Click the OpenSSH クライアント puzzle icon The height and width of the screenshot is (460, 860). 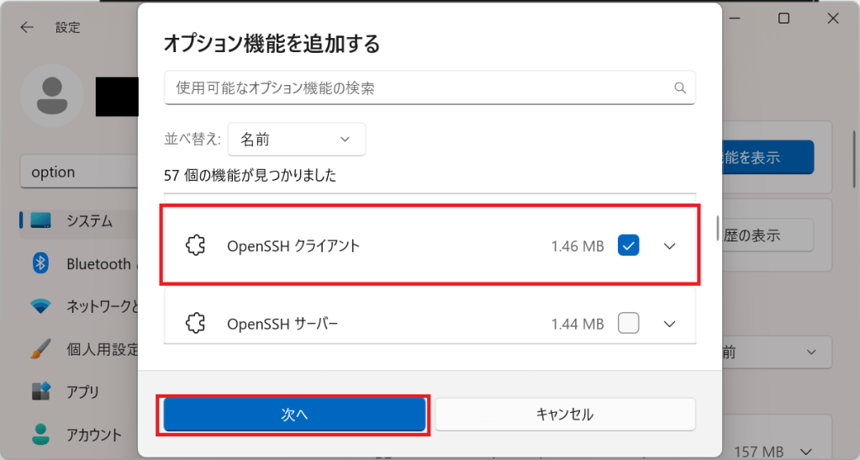coord(196,246)
